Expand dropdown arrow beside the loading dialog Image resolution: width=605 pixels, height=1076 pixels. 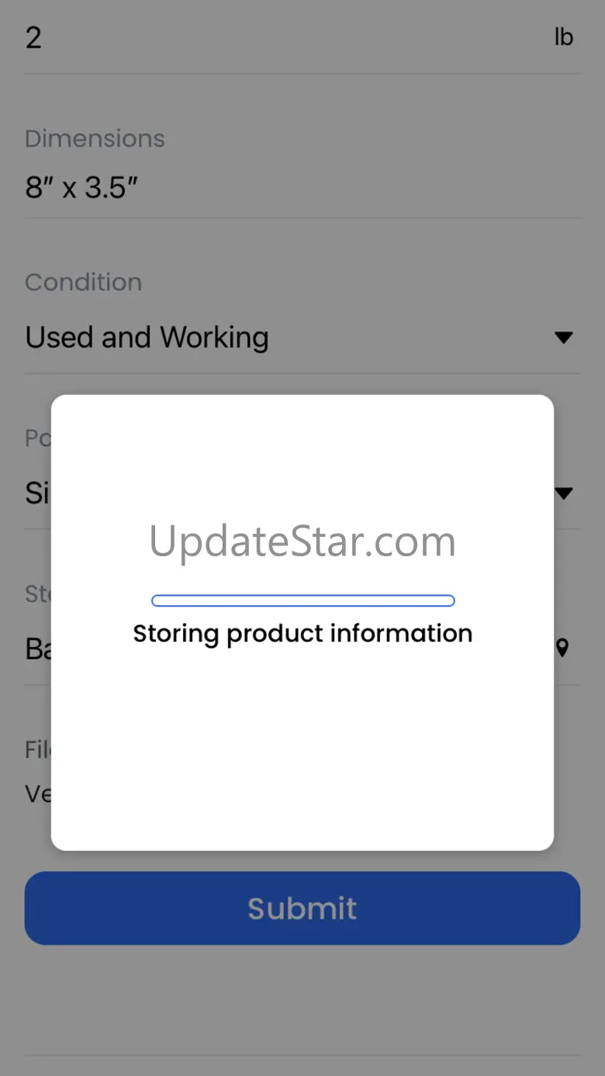click(564, 493)
